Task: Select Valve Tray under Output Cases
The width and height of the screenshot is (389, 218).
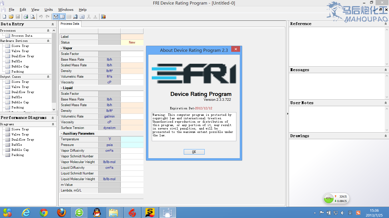Action: point(20,87)
